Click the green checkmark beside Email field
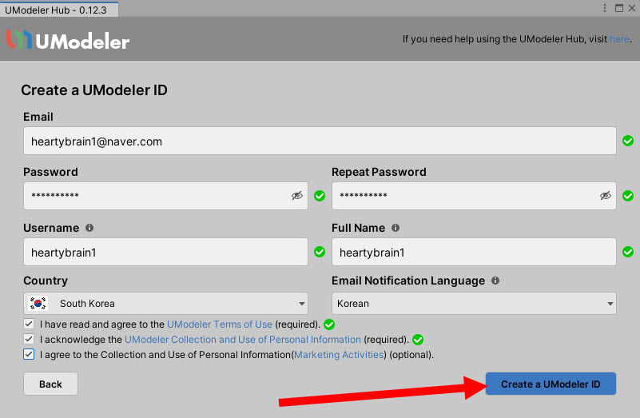This screenshot has height=418, width=640. click(628, 141)
